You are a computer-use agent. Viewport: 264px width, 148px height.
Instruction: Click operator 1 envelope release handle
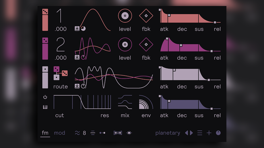click(215, 22)
